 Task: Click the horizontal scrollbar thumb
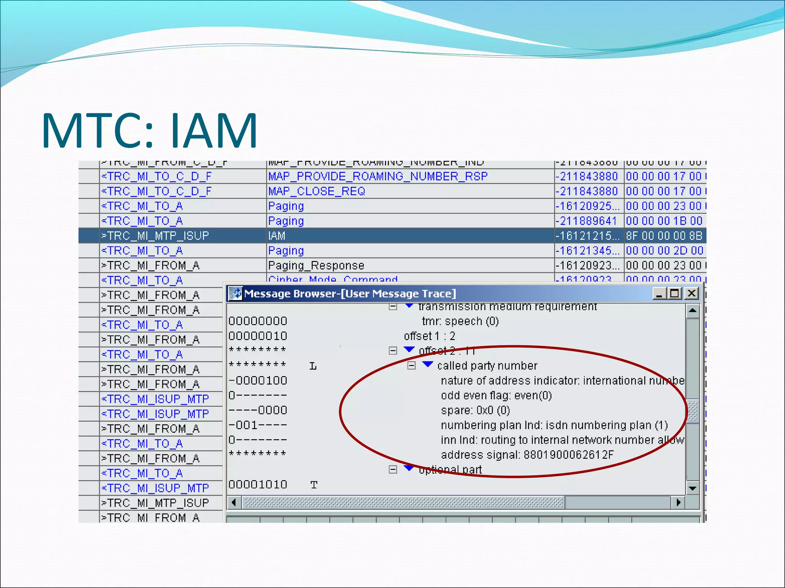pyautogui.click(x=404, y=502)
